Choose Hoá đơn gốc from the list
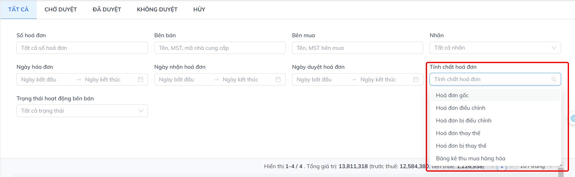Screen dimensions: 575x177 (x=452, y=95)
